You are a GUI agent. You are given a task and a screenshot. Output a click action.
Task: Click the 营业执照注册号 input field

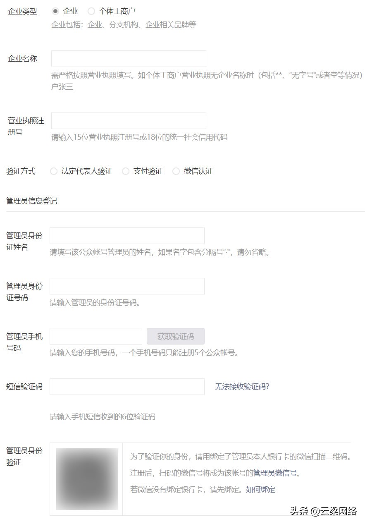tap(128, 120)
